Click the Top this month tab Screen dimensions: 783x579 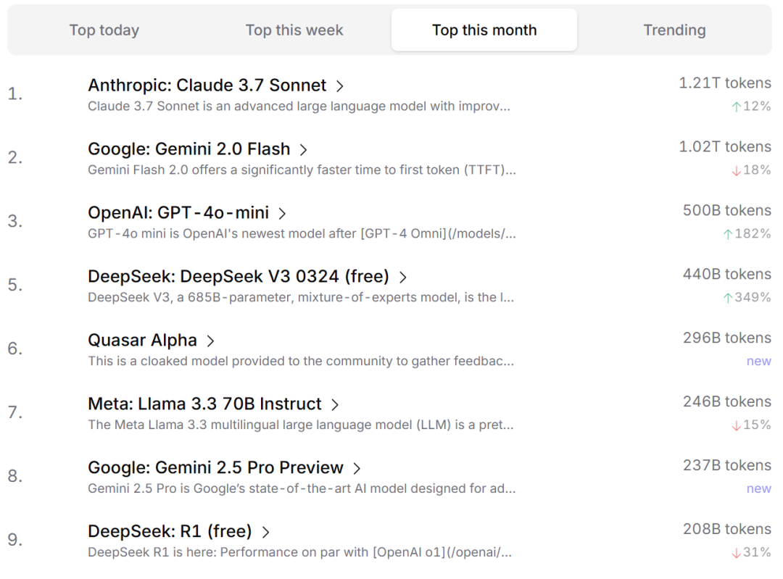[484, 30]
